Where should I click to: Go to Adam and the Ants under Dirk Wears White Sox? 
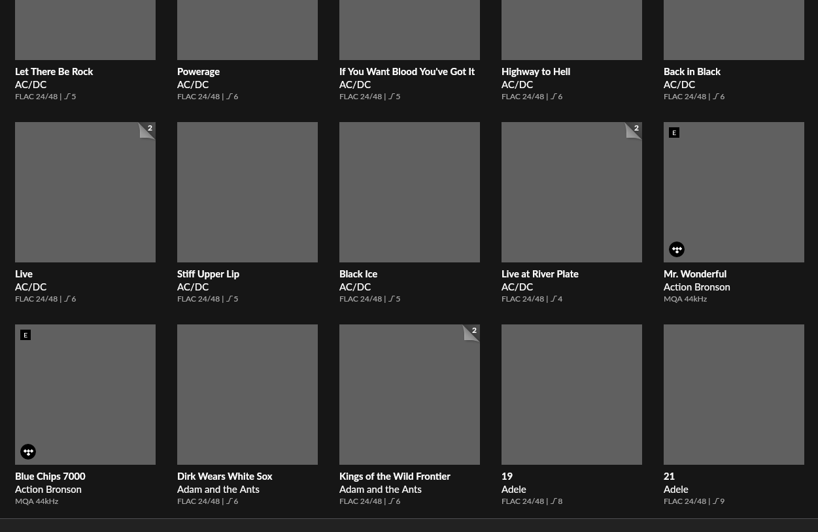click(218, 490)
